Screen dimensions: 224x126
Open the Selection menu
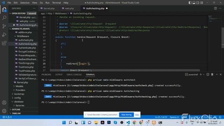[x=25, y=2]
